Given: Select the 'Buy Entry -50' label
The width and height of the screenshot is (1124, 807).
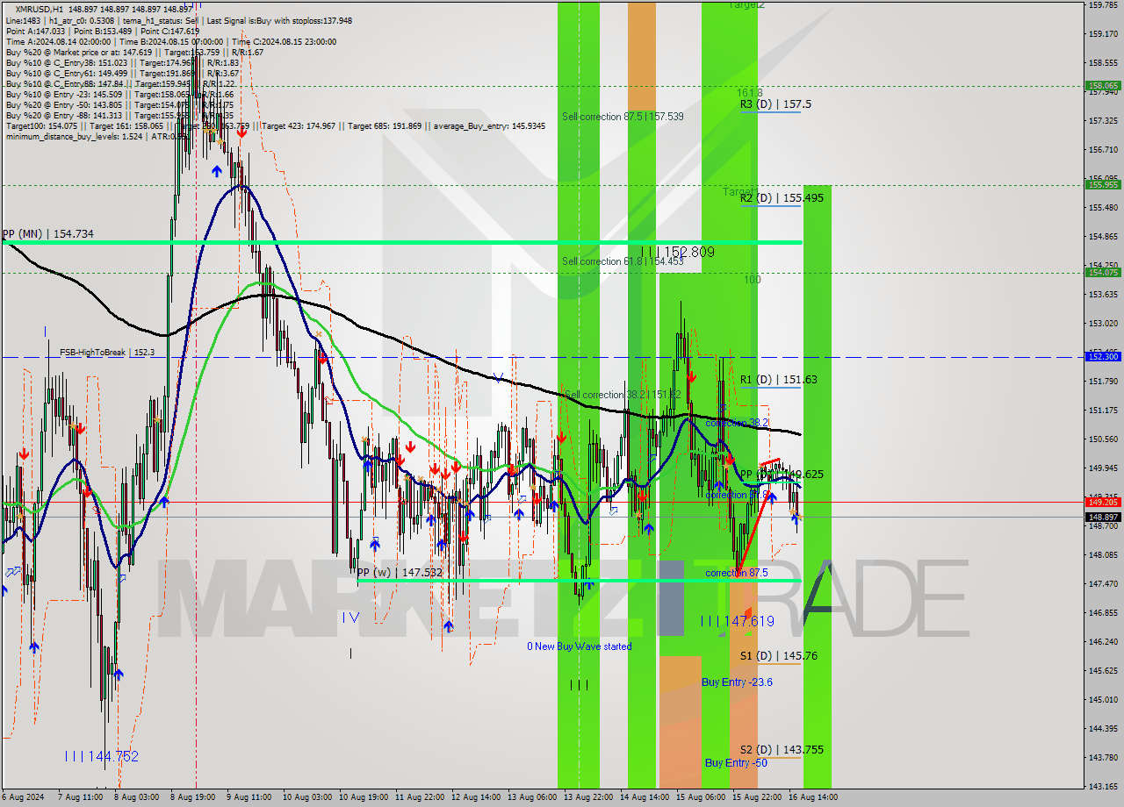Looking at the screenshot, I should tap(736, 762).
